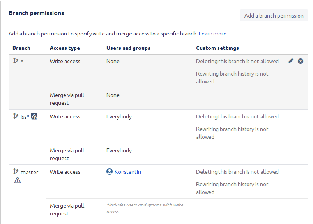Image resolution: width=313 pixels, height=224 pixels.
Task: Click Deleting this branch not allowed for iss*
Action: coord(237,116)
